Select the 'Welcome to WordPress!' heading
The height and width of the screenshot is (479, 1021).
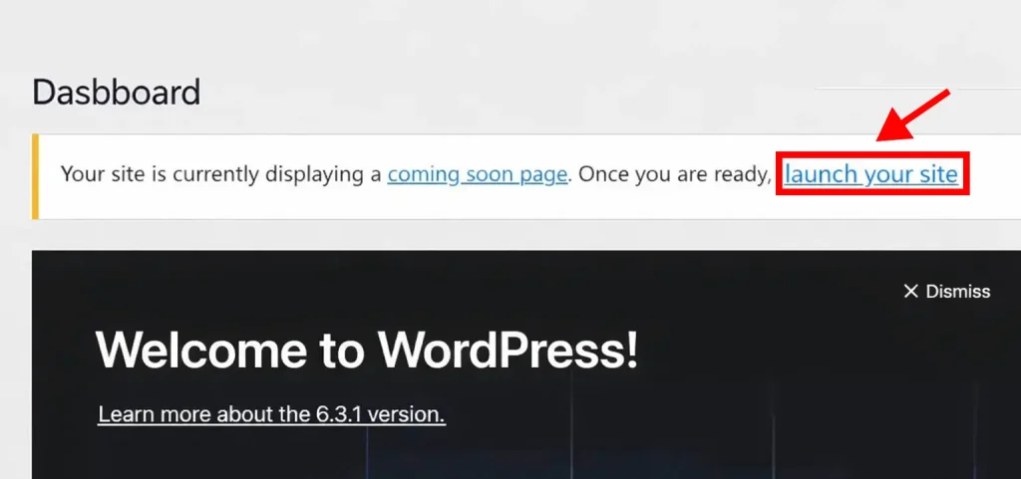coord(367,350)
